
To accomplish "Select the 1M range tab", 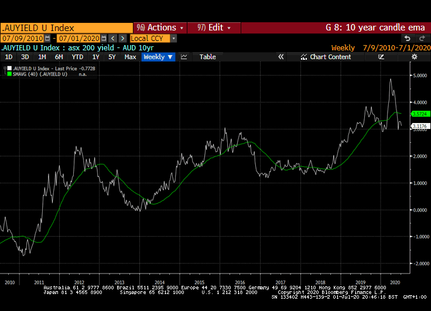I will tap(42, 57).
